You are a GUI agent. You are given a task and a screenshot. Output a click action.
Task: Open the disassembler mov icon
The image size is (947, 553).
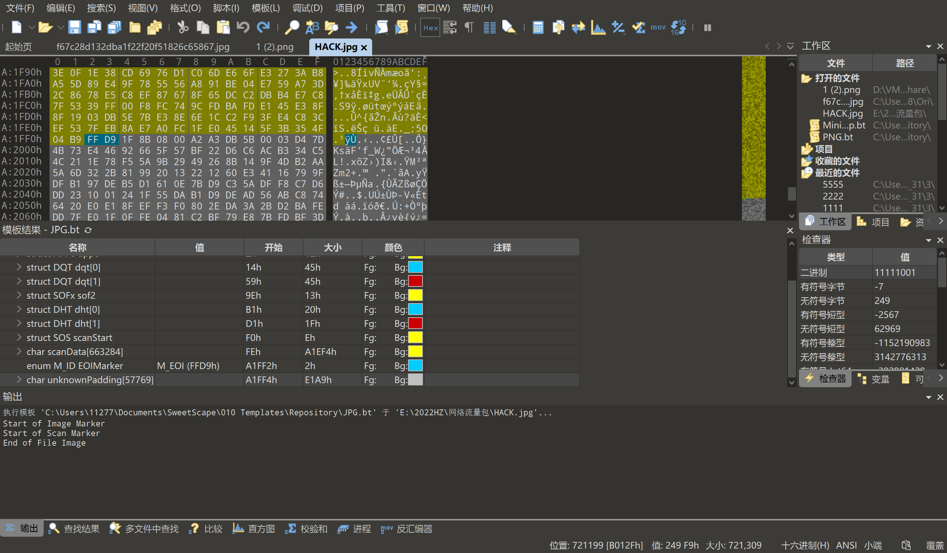tap(658, 27)
